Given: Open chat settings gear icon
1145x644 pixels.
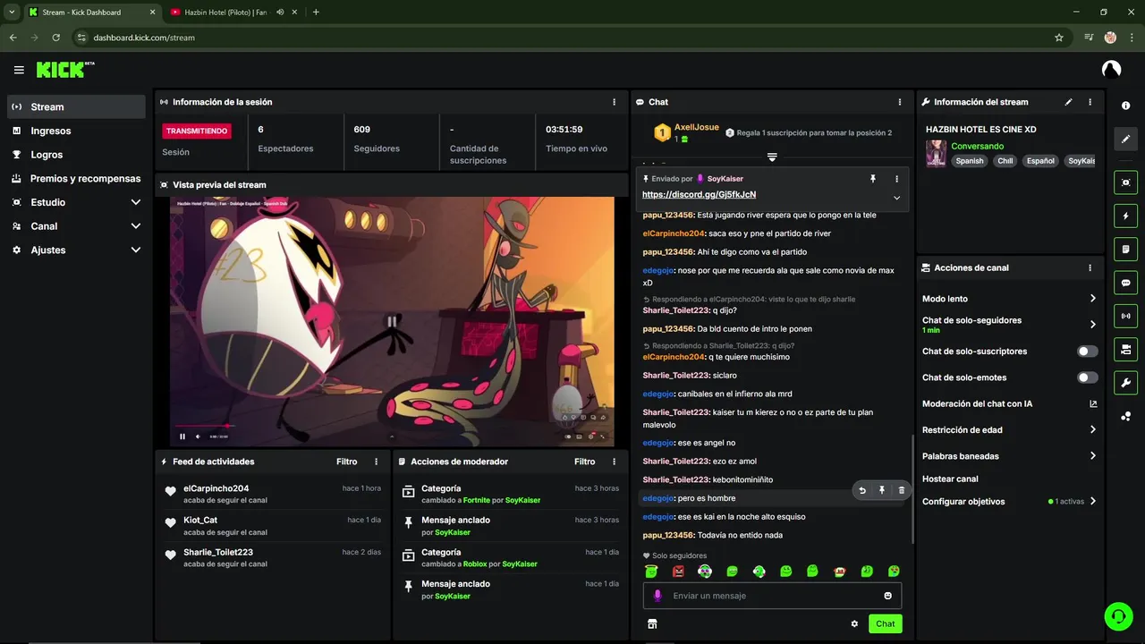Looking at the screenshot, I should (854, 623).
